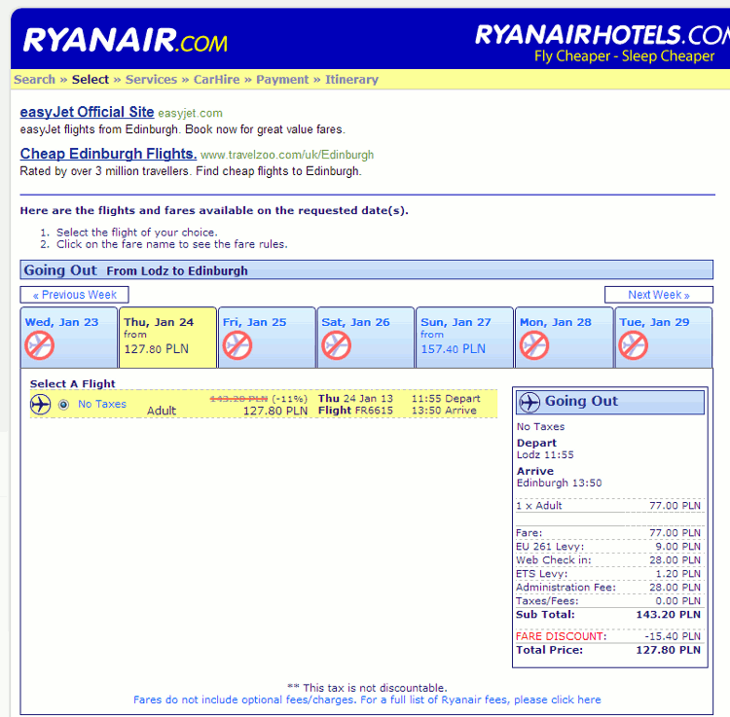Open the RyanairHotels.com banner

pos(602,44)
